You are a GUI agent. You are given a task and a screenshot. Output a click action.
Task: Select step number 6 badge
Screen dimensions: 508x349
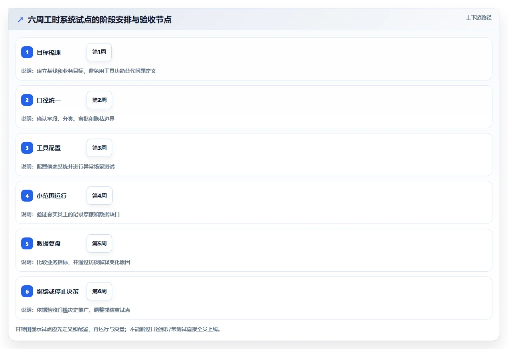coord(27,291)
